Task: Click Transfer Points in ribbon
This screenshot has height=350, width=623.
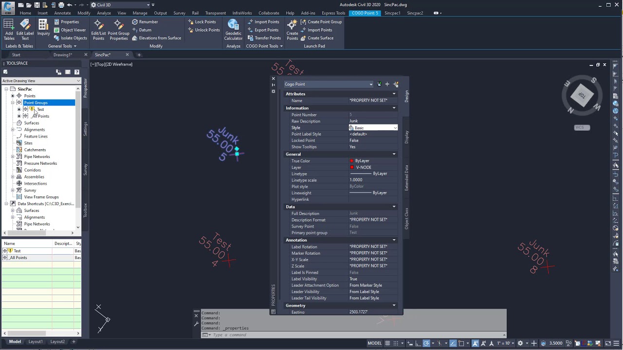Action: click(x=264, y=38)
